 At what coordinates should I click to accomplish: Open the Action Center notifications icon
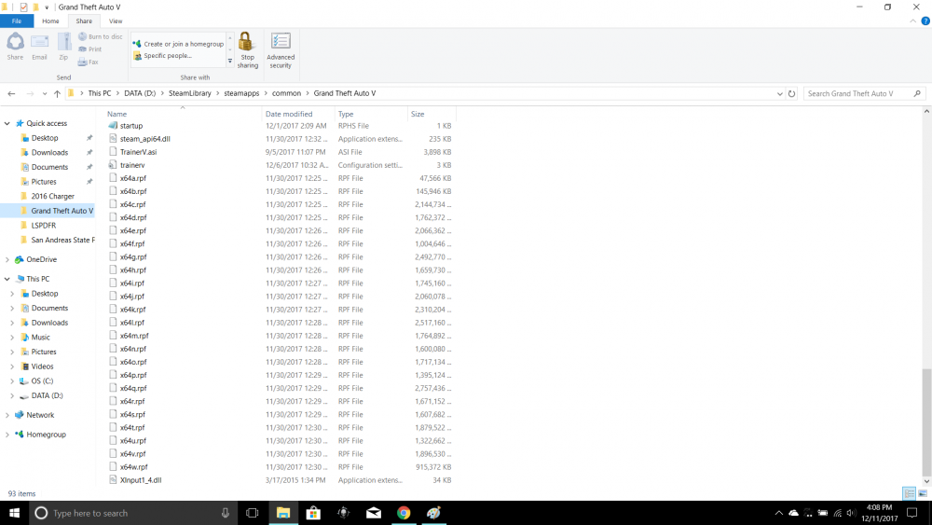[x=912, y=513]
